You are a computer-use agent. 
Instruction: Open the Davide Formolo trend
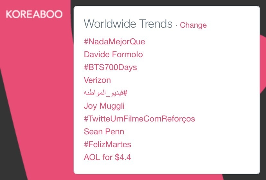(x=113, y=55)
